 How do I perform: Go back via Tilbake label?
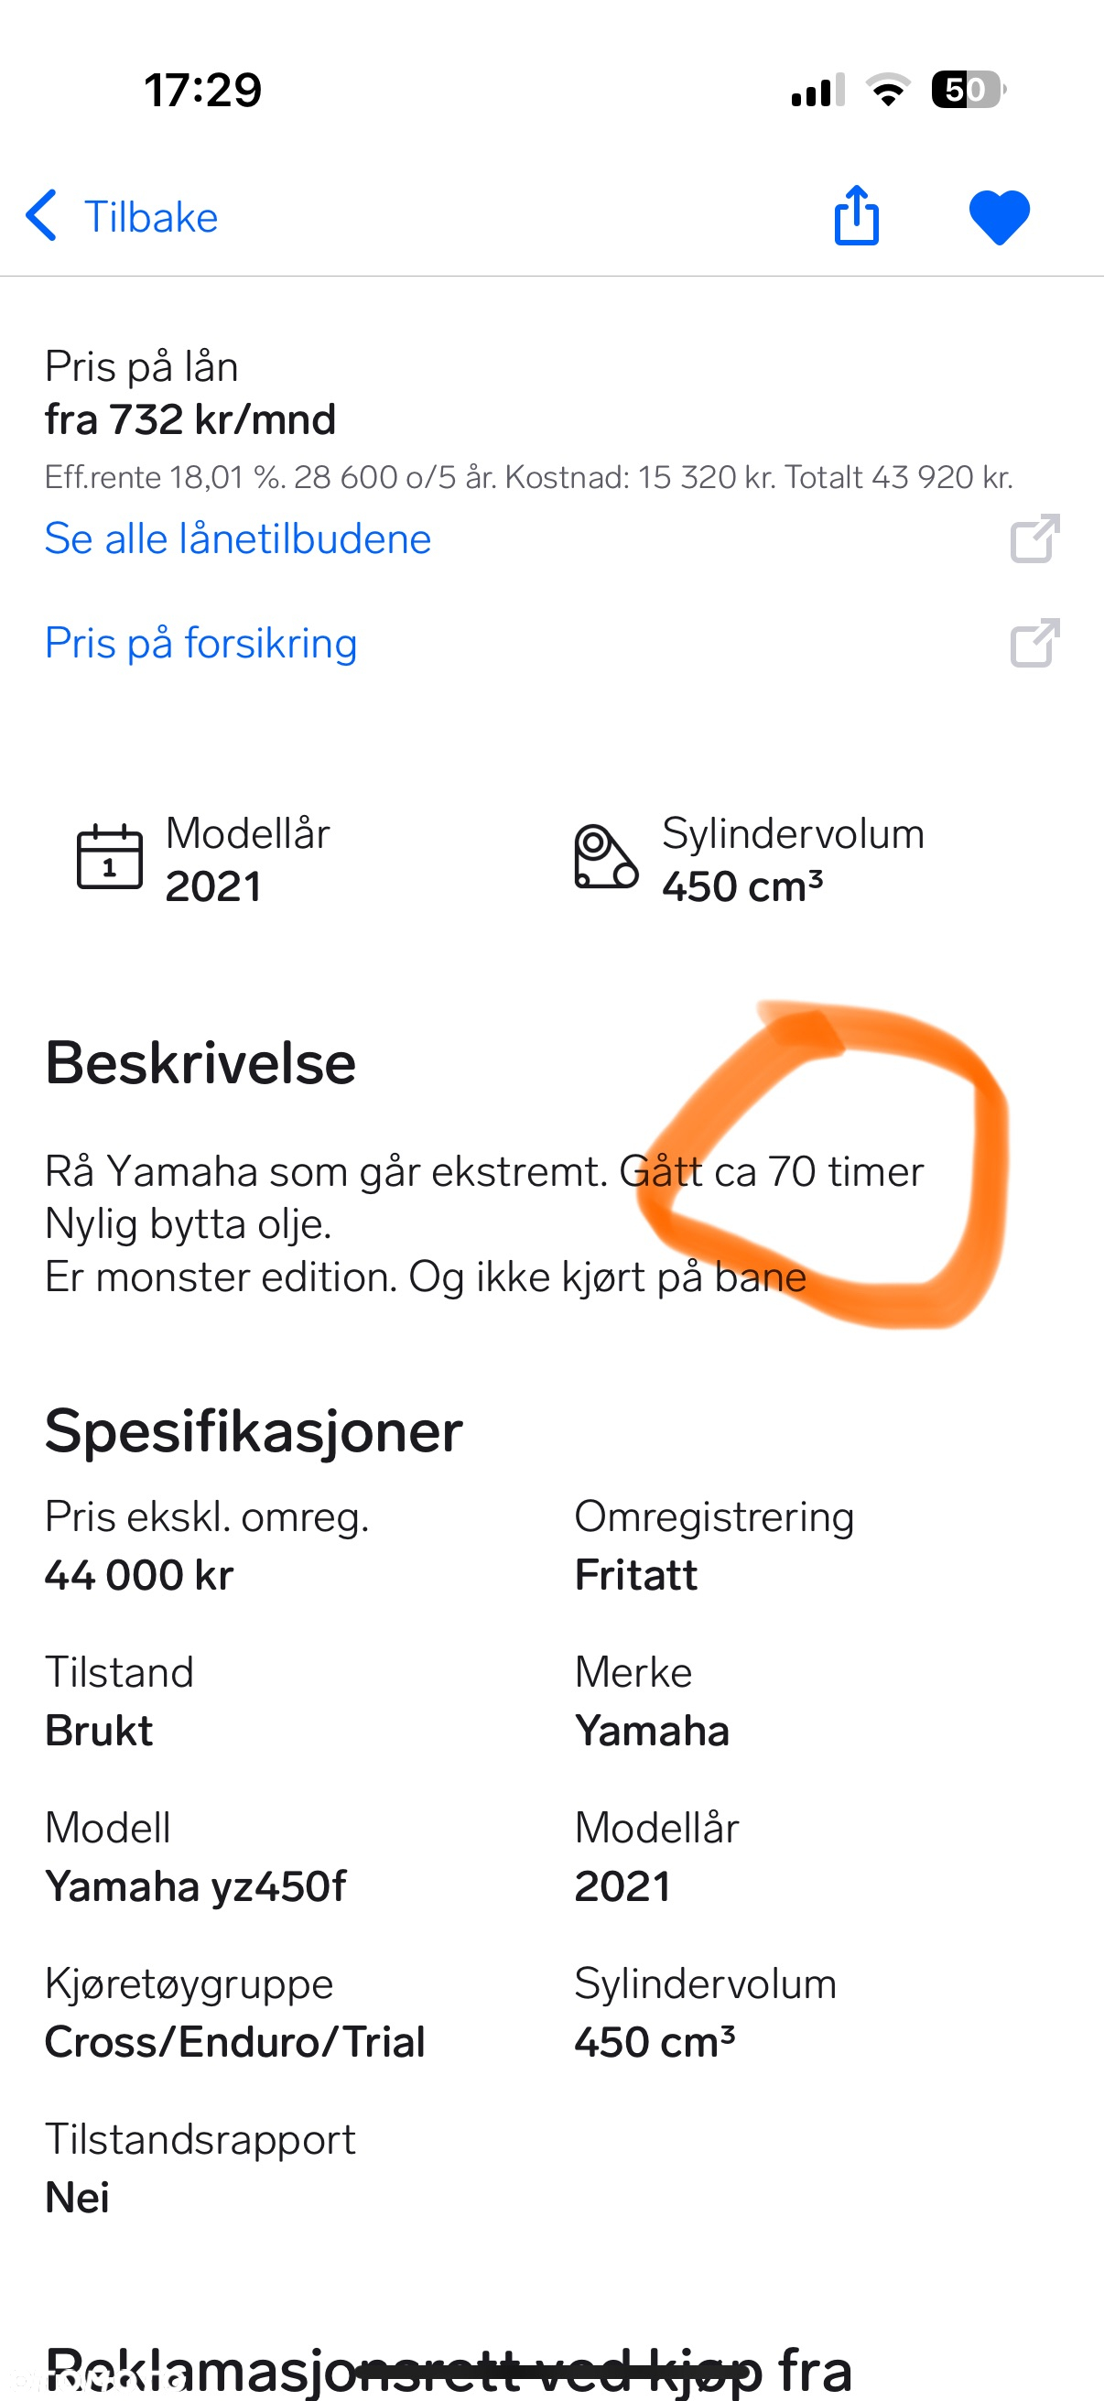click(151, 217)
